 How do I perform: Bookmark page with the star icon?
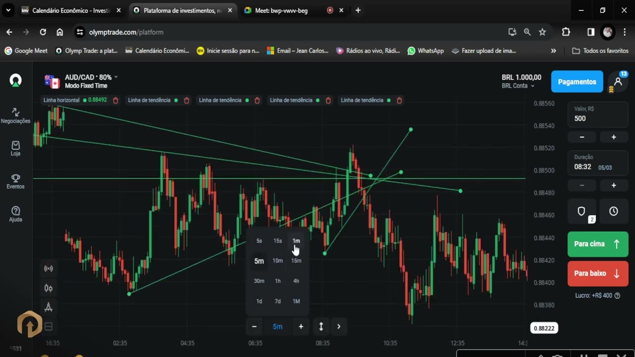point(542,32)
